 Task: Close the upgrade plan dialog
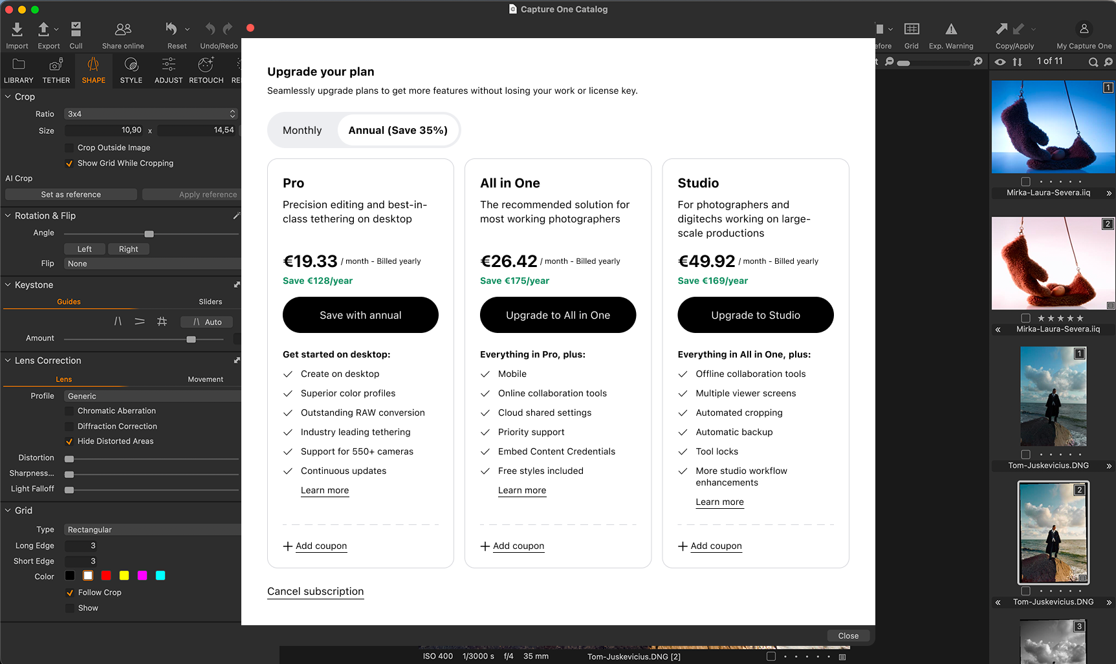click(848, 636)
